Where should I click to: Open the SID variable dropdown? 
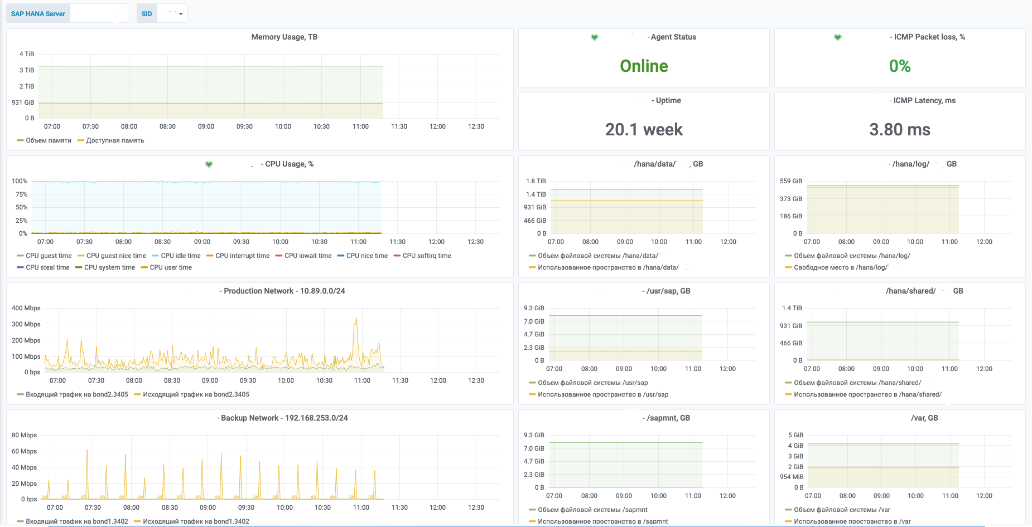172,13
